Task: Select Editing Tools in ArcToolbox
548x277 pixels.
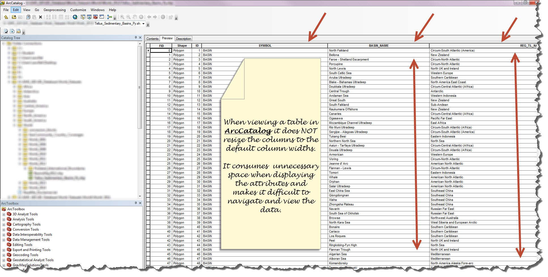Action: click(22, 245)
